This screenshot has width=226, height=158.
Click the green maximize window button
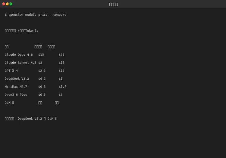tap(11, 4)
